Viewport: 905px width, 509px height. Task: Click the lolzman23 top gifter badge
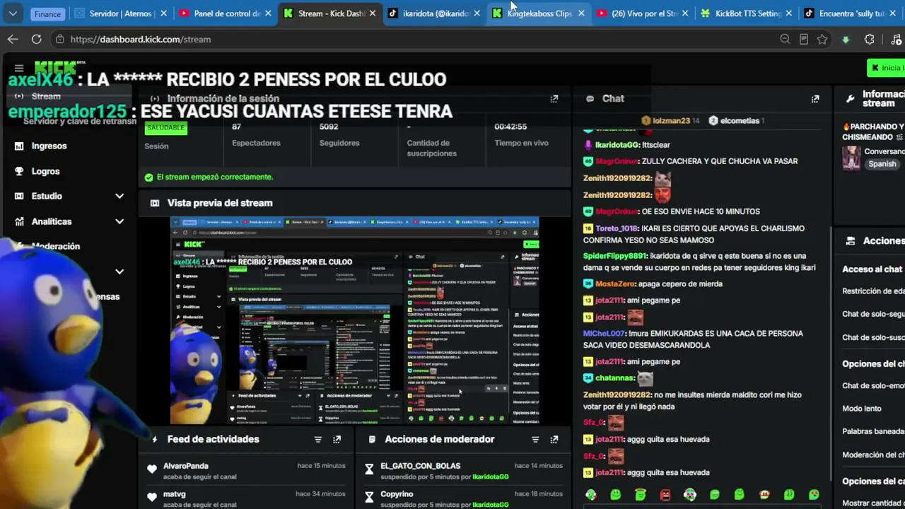click(670, 121)
